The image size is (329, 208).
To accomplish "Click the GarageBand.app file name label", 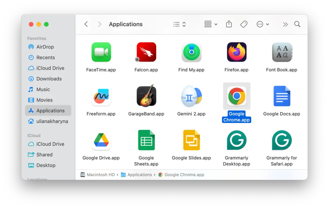I will [146, 114].
